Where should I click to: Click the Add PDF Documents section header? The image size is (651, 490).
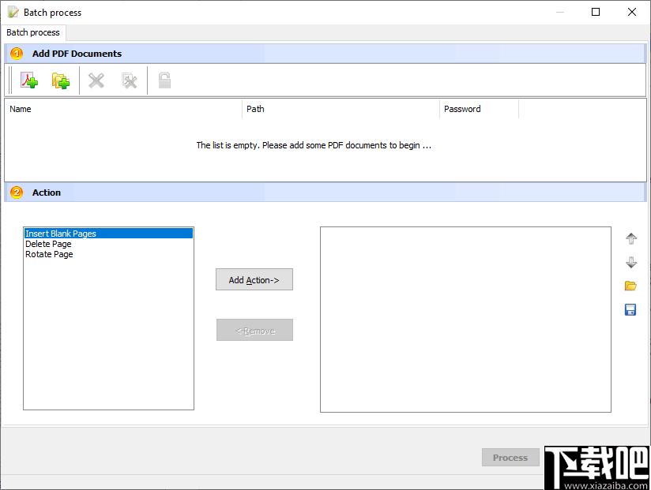click(x=325, y=54)
